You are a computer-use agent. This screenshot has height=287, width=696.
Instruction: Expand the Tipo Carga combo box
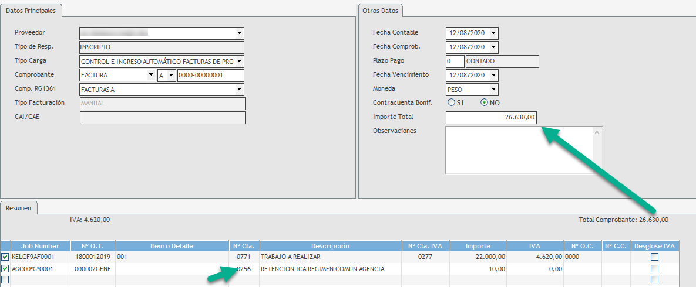point(239,61)
